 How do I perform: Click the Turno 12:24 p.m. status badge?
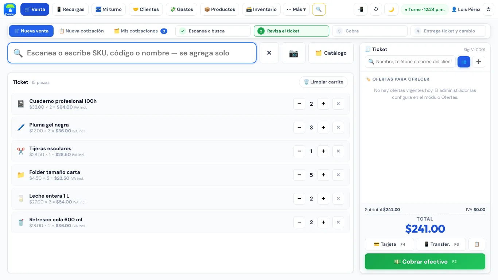pos(424,9)
